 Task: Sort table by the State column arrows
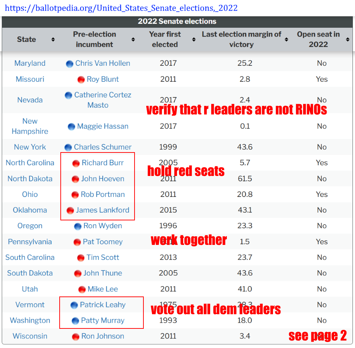click(x=53, y=39)
